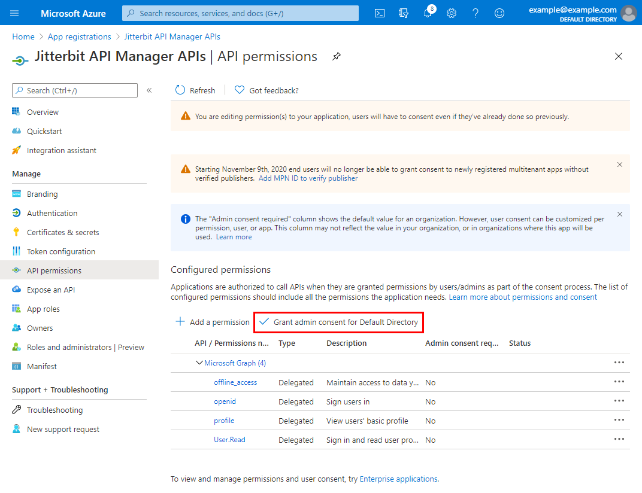
Task: Open more options for User.Read row
Action: click(619, 439)
